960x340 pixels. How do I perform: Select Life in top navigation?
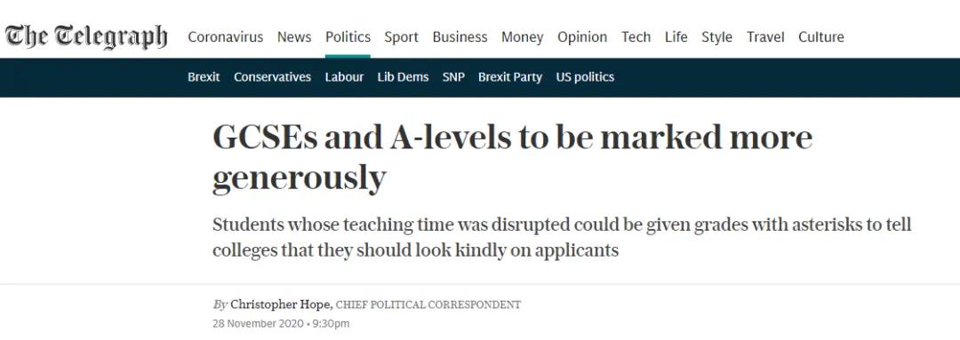tap(676, 37)
